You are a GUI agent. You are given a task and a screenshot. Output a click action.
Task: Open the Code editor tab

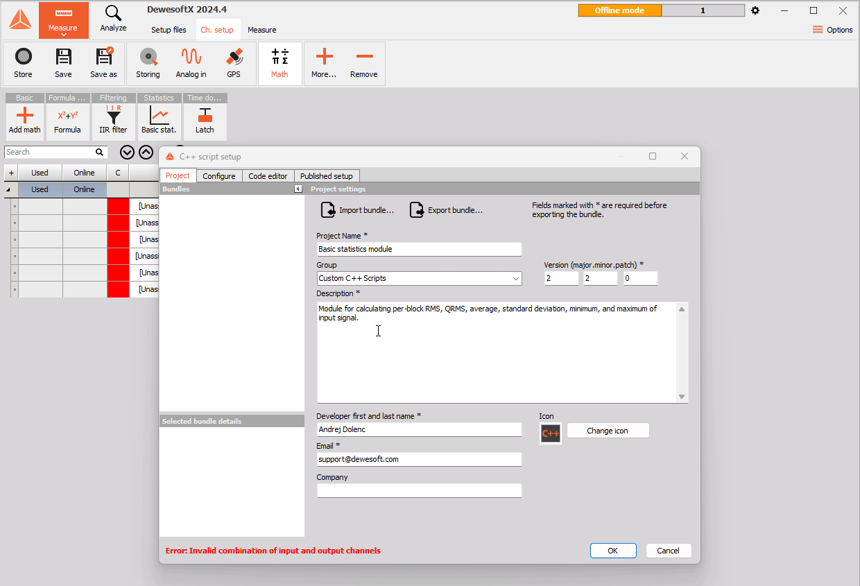point(268,176)
